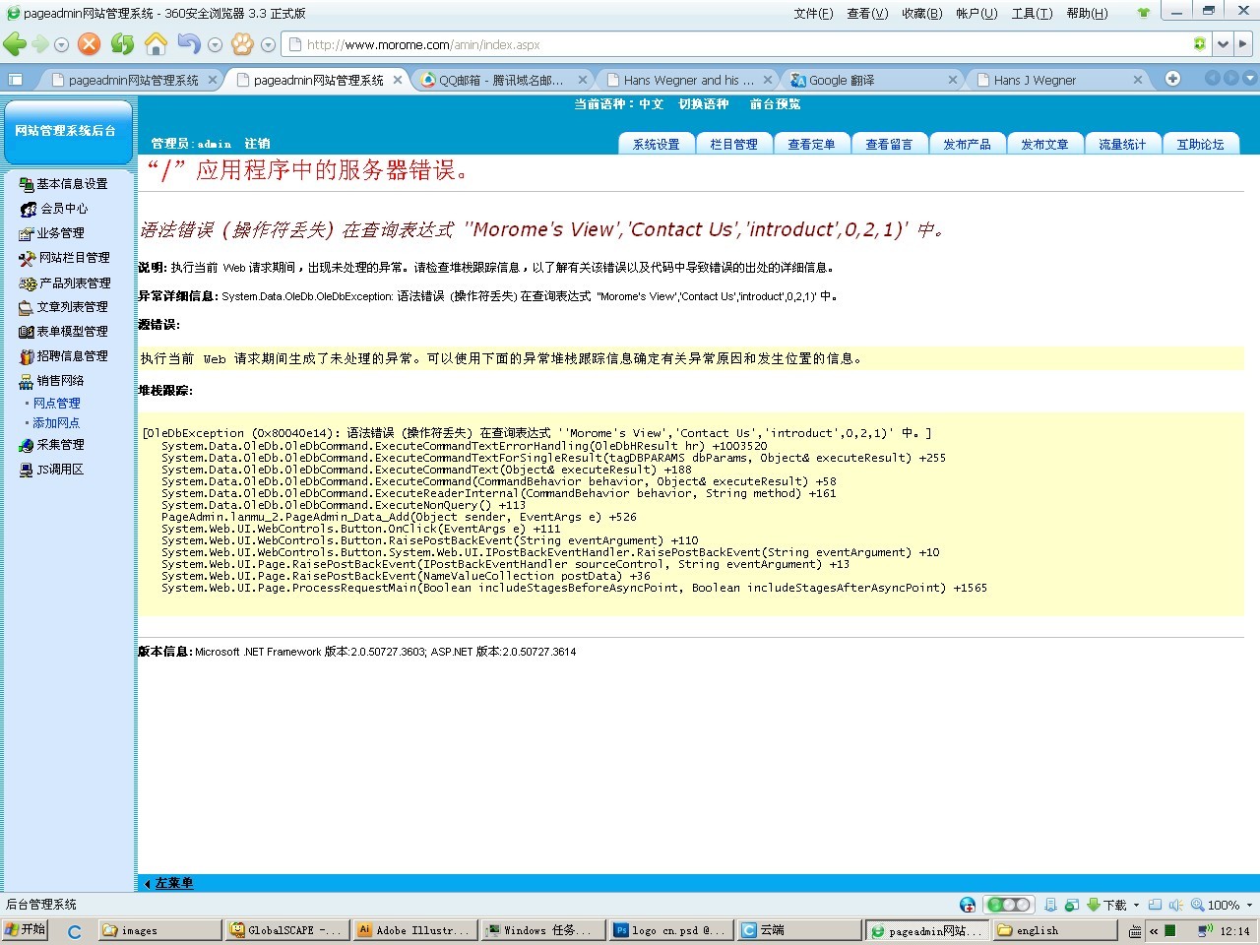
Task: Stop page loading with red X button
Action: [90, 44]
